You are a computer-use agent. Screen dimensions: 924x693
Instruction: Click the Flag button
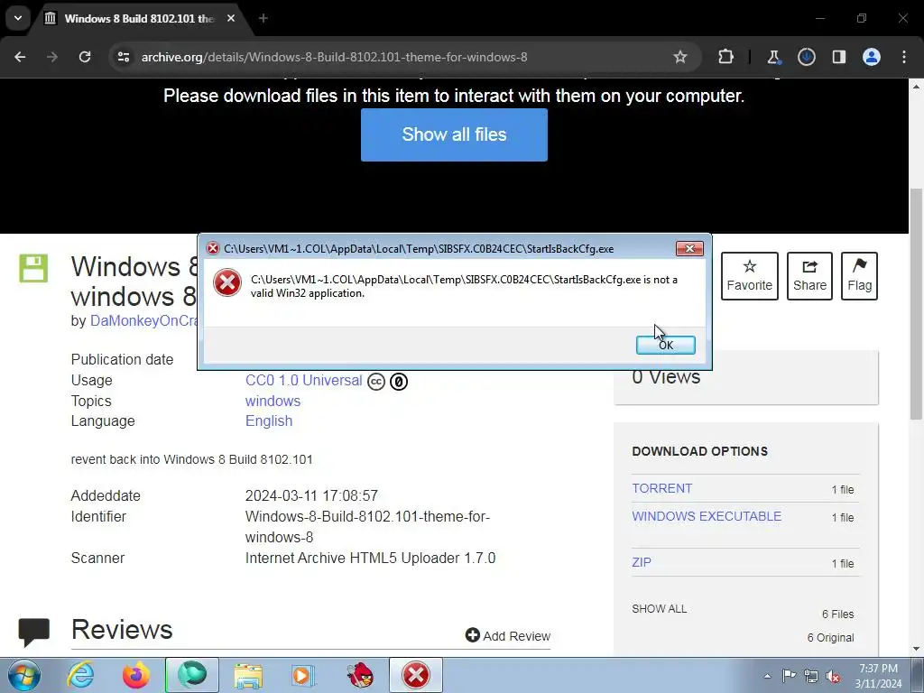click(x=859, y=276)
